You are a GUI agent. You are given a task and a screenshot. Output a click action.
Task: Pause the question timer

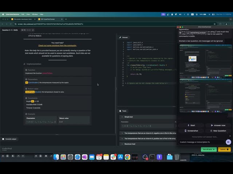pyautogui.click(x=33, y=30)
